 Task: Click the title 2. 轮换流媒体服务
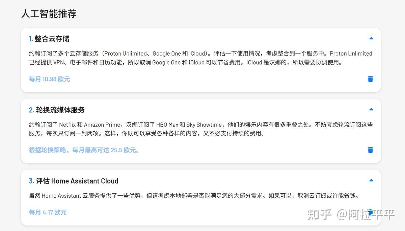(x=57, y=110)
